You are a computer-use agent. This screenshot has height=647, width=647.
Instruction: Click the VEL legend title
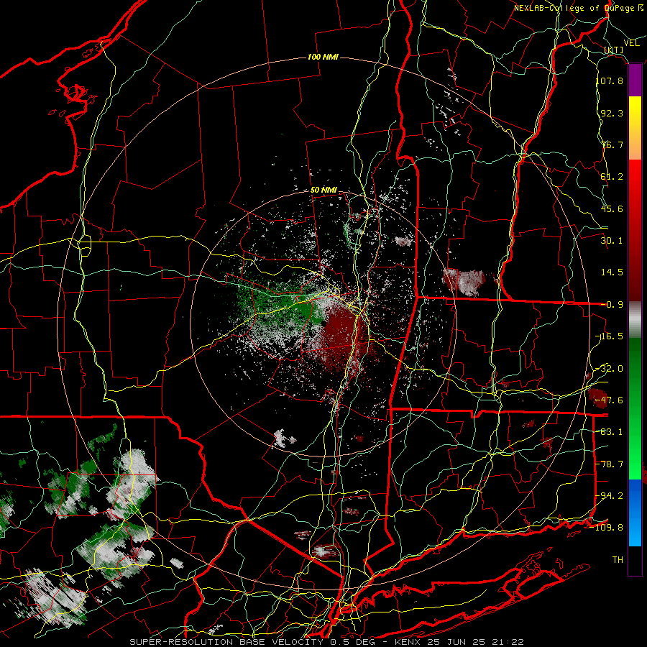click(x=631, y=43)
